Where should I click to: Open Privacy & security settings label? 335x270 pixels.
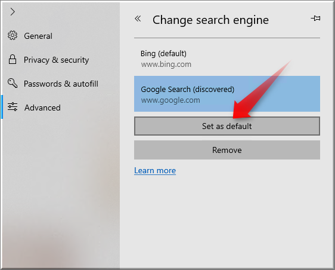coord(56,60)
